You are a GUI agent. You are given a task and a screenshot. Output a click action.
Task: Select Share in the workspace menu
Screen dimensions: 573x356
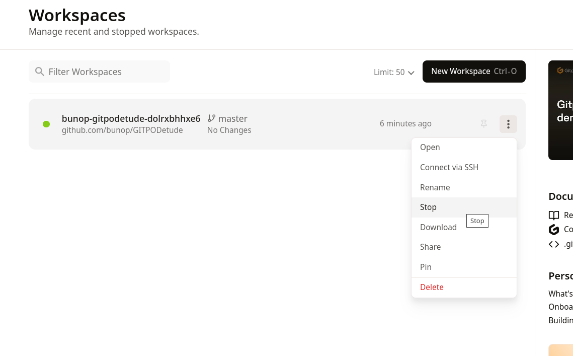[x=431, y=247]
